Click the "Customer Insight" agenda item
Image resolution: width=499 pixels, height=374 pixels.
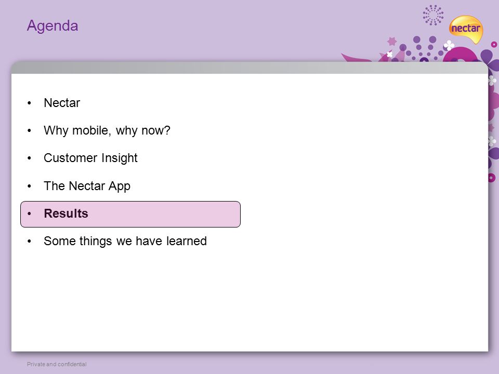tap(90, 158)
